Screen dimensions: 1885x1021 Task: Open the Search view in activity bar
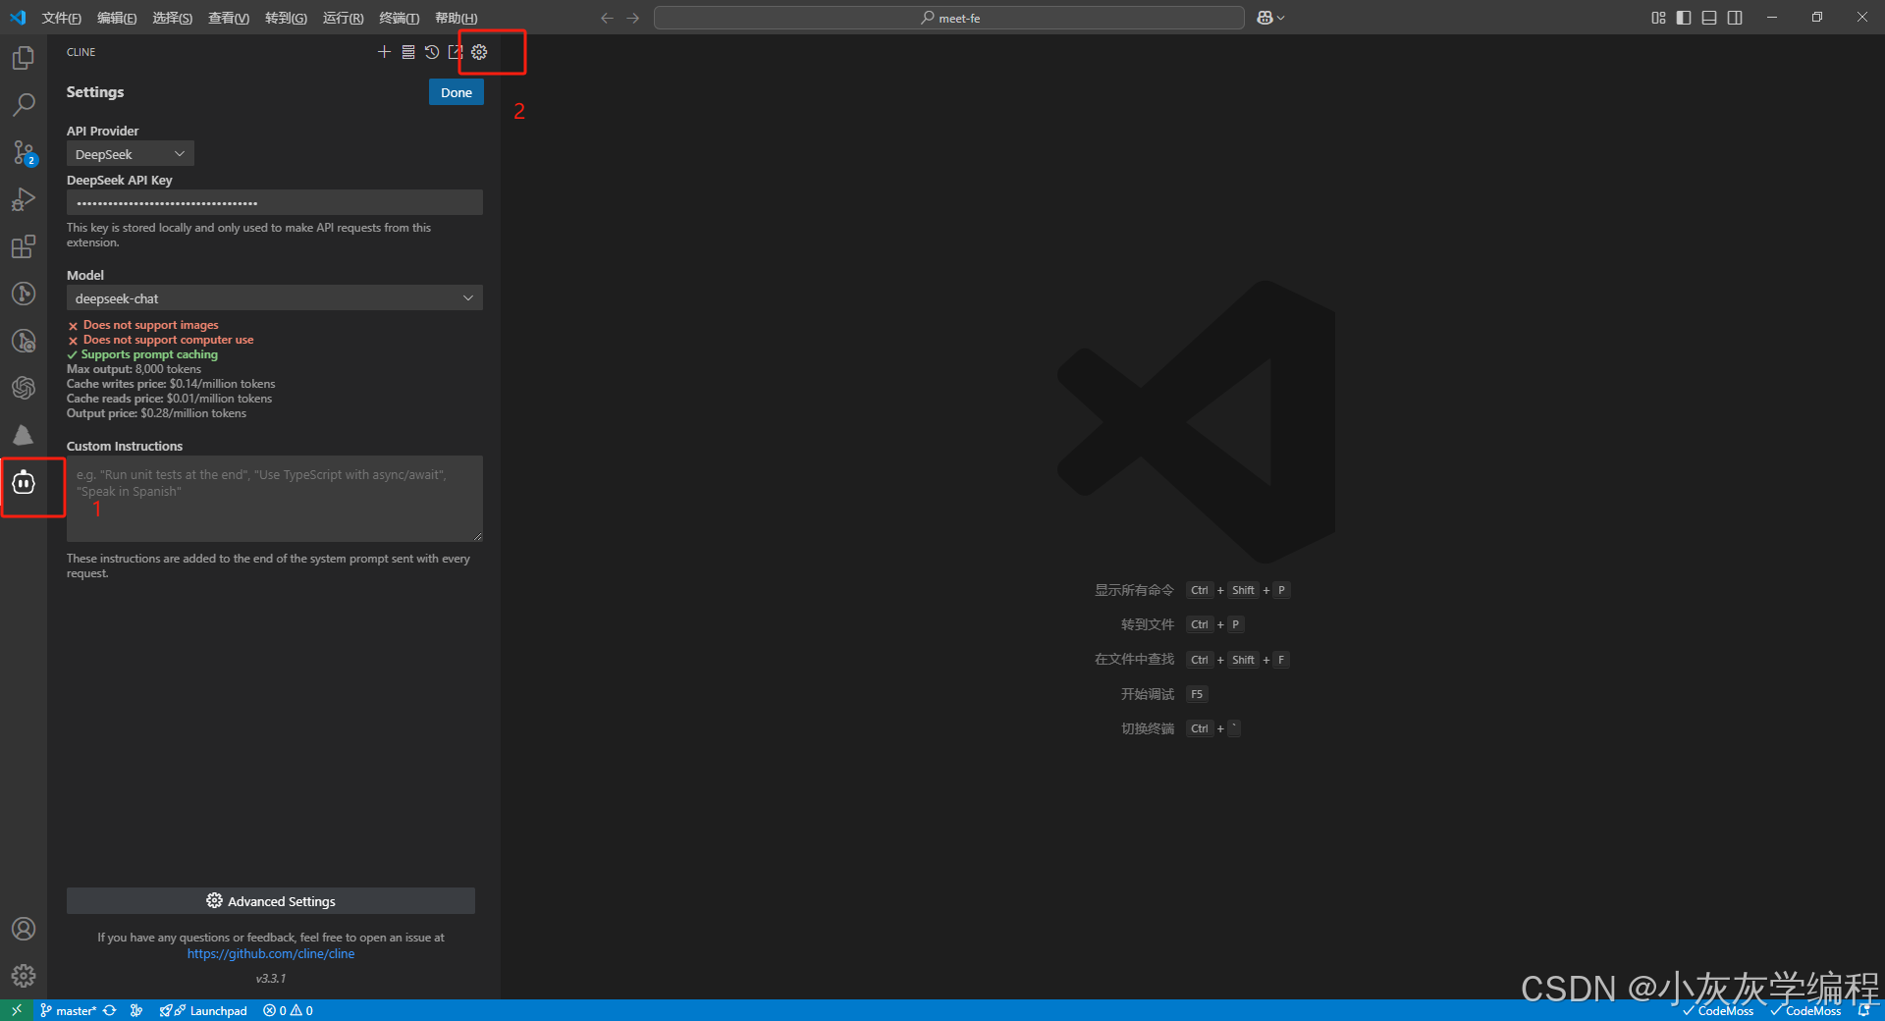pyautogui.click(x=24, y=105)
